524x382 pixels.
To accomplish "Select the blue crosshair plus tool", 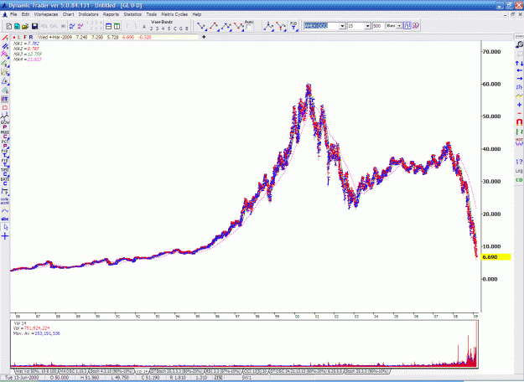I will [5, 237].
